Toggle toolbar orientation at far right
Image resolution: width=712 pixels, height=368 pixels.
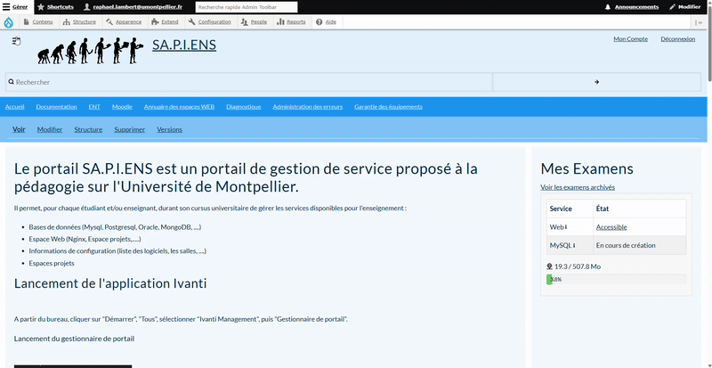click(700, 21)
